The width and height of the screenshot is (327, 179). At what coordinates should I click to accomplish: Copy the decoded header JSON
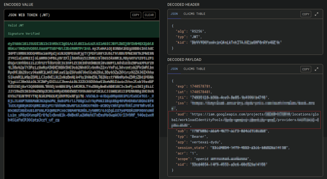click(305, 14)
